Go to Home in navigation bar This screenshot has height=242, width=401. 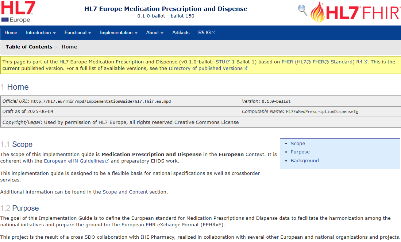[x=11, y=33]
